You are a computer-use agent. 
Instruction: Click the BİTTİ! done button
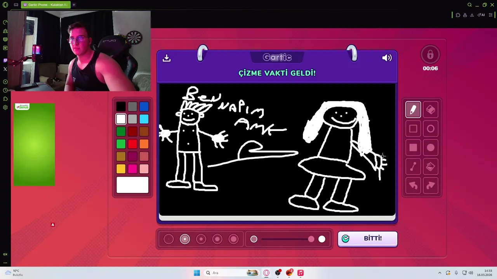click(x=367, y=239)
